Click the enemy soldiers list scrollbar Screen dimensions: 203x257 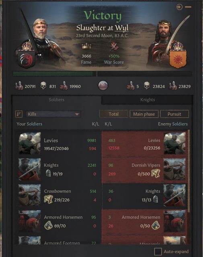click(189, 171)
